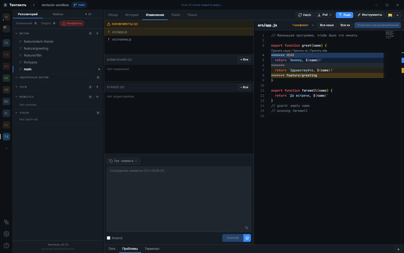Click the Конфликты filter badge
Viewport: 404px width, 253px height.
pos(72,23)
